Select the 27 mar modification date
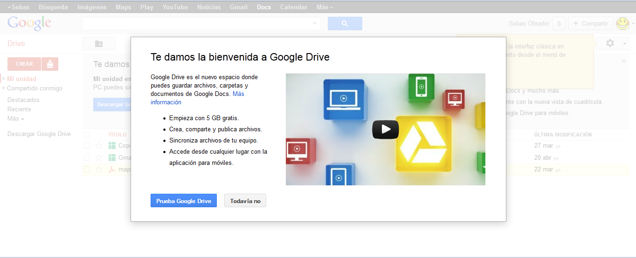Screen dimensions: 636x258 pyautogui.click(x=544, y=145)
